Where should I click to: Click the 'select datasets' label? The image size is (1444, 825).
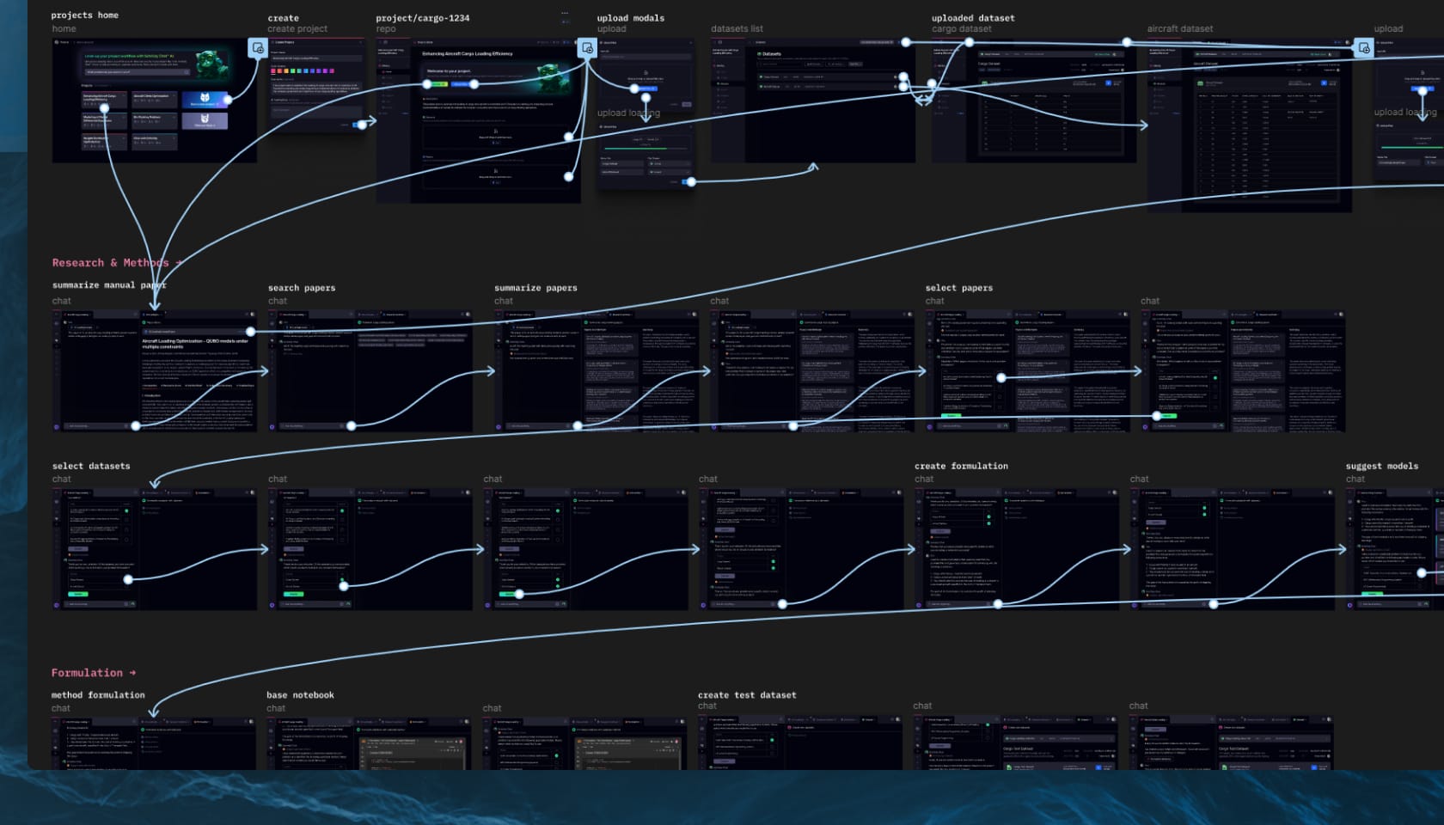(x=91, y=465)
